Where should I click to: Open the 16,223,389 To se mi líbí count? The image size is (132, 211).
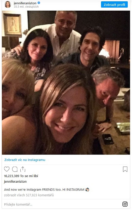21,176
